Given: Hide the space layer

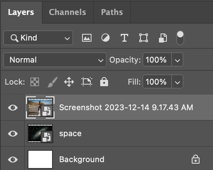Looking at the screenshot, I should coord(13,134).
